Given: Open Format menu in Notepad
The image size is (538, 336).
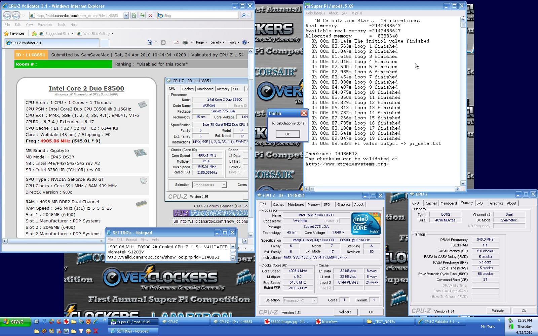Looking at the screenshot, I should tap(131, 240).
